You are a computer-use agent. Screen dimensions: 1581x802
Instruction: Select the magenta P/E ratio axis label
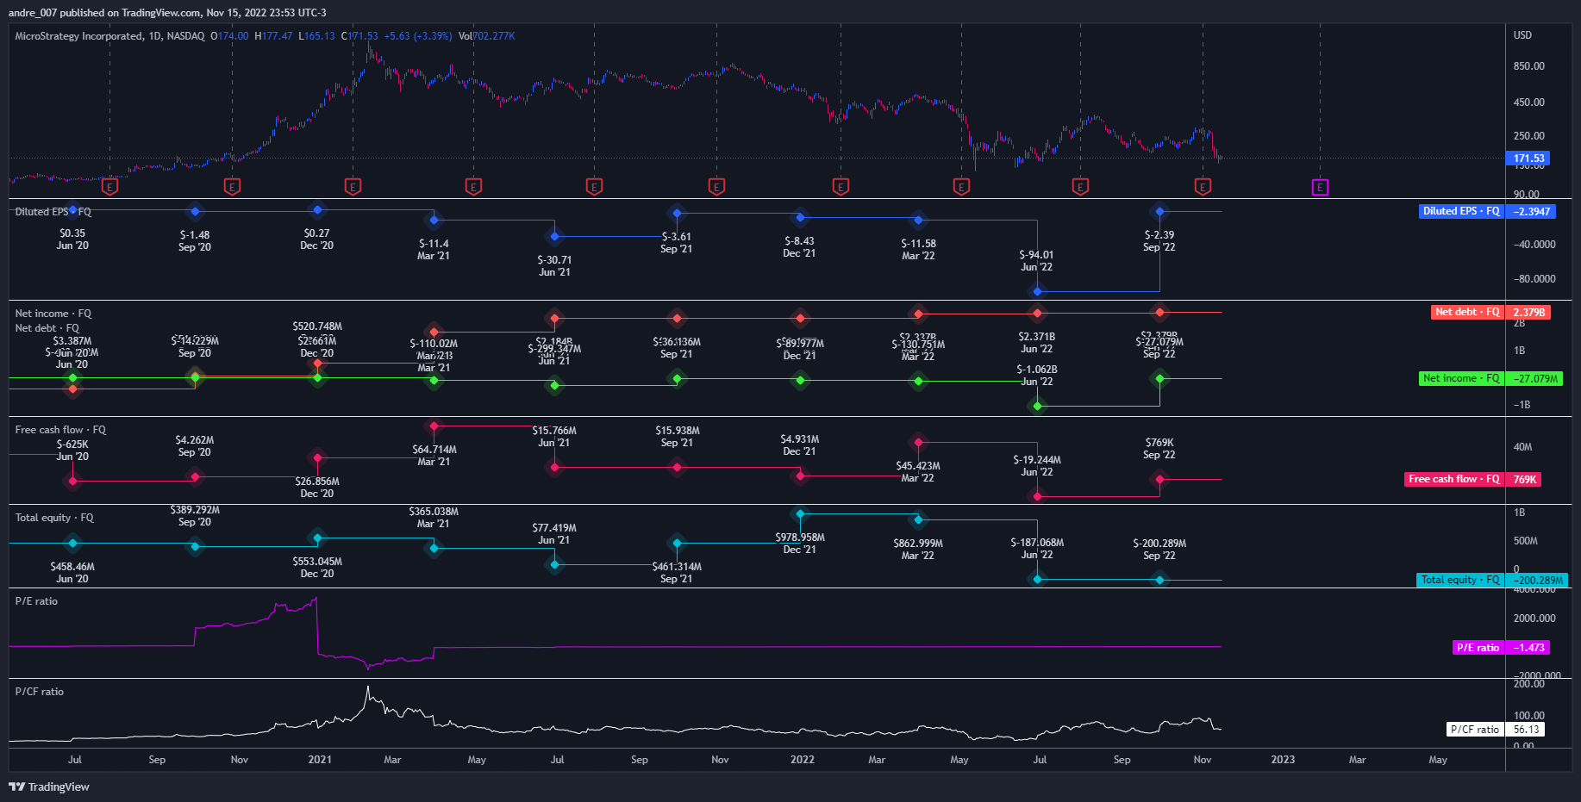coord(1478,647)
